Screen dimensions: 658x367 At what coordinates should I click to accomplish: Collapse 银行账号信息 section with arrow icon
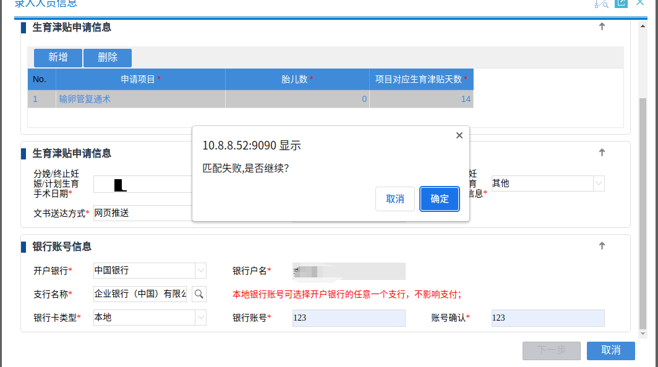pos(602,246)
